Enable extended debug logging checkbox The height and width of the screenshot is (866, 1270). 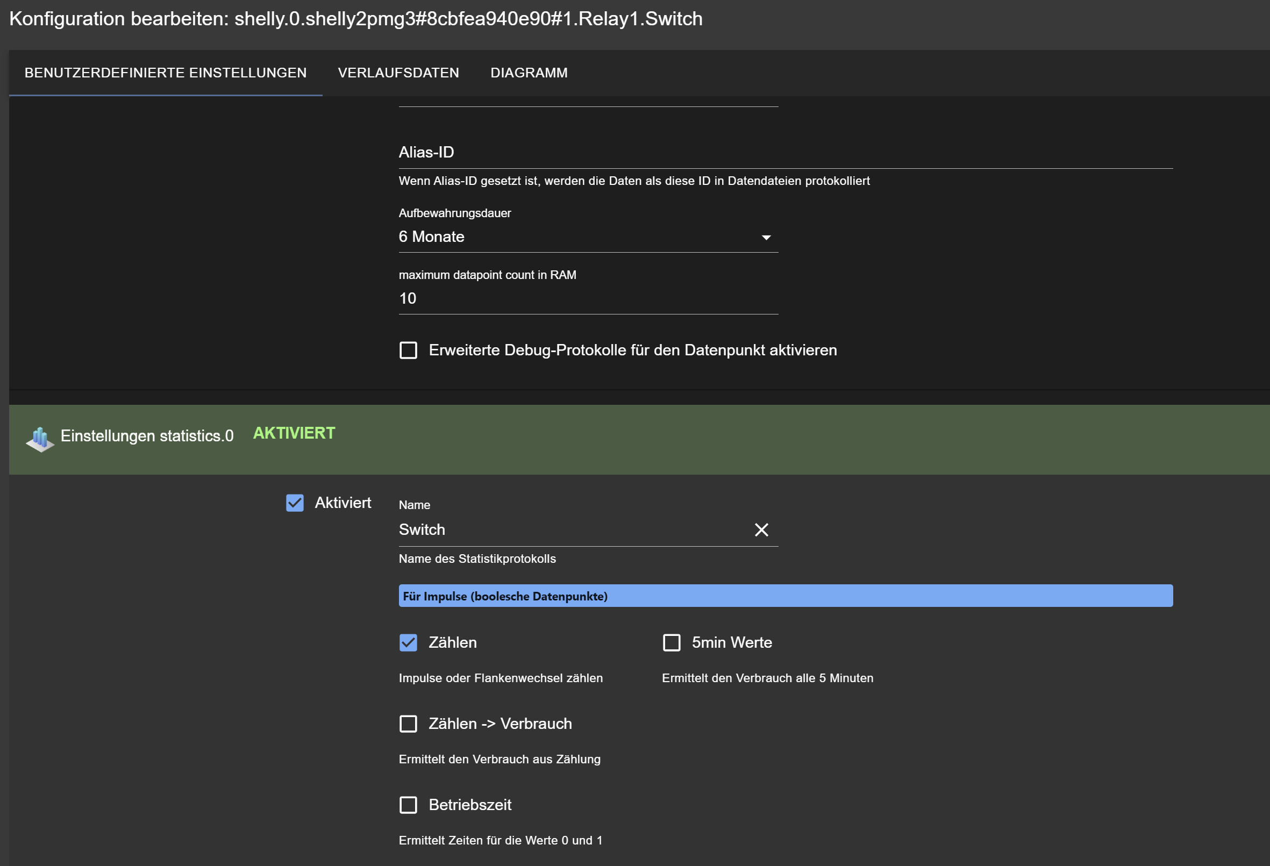click(408, 350)
